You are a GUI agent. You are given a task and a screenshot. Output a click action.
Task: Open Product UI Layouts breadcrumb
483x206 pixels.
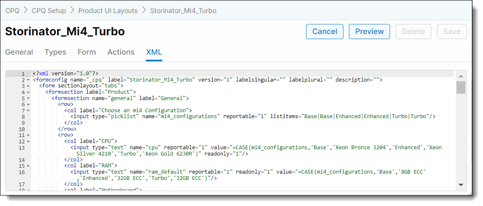tap(108, 11)
